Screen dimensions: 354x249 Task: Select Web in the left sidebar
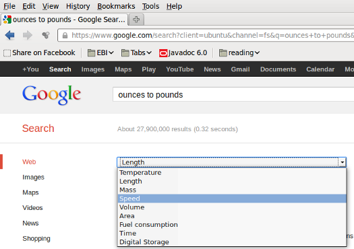click(x=29, y=162)
